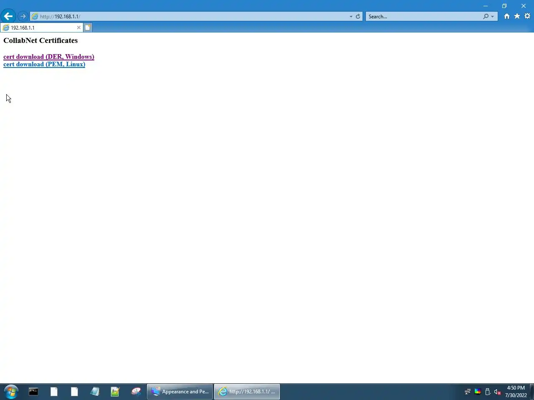Open the network status tray icon
The image size is (534, 400).
click(468, 392)
